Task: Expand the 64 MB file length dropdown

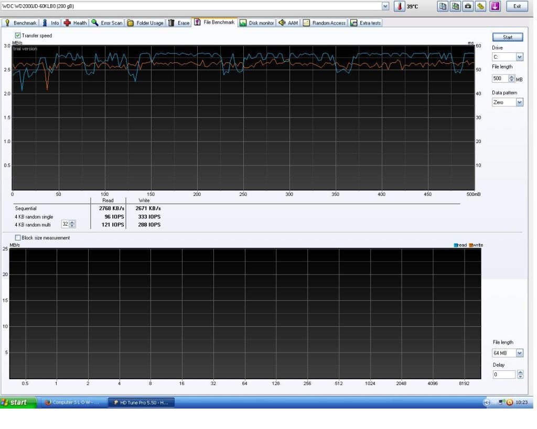Action: click(519, 353)
